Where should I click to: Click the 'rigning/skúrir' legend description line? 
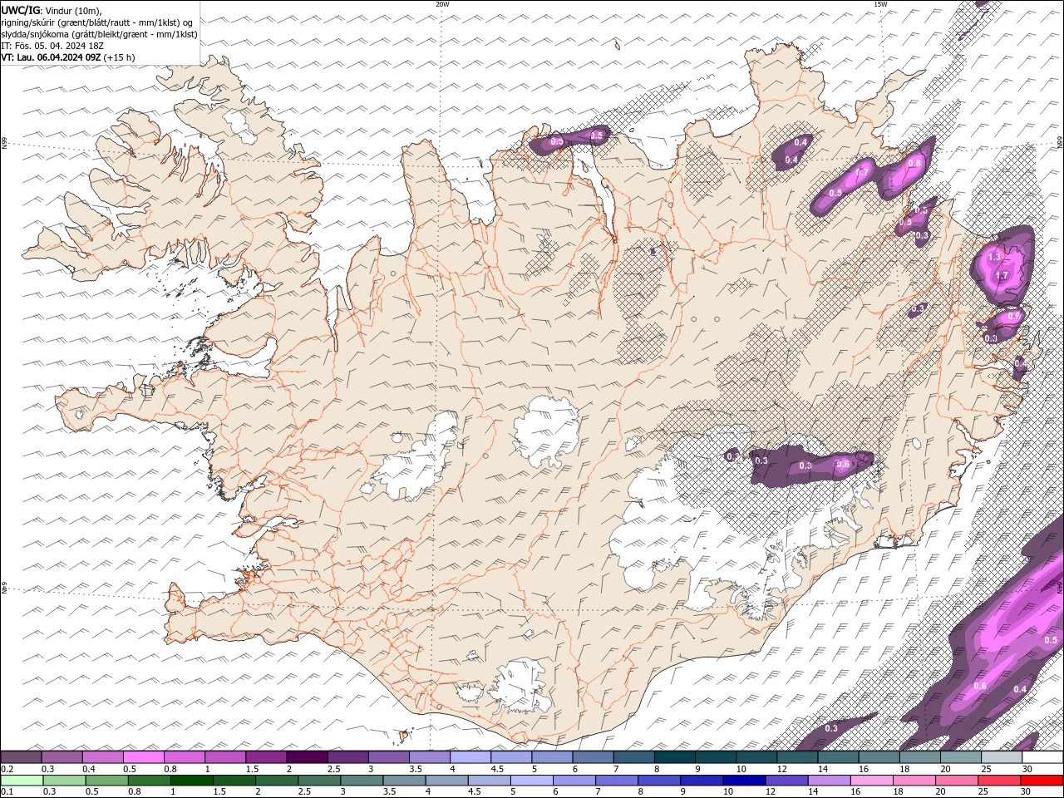[x=97, y=22]
